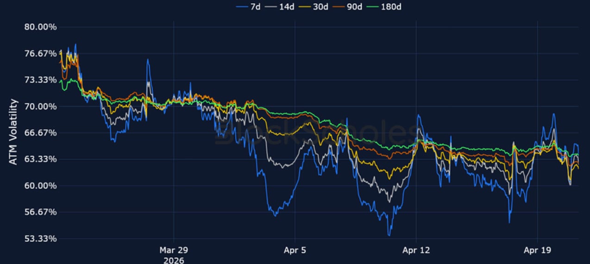The image size is (590, 264).
Task: Select the 66.67% y-axis tick label
Action: [x=40, y=133]
